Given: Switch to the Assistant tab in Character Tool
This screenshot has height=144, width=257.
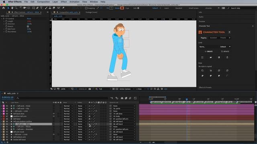Looking at the screenshot, I should click(x=213, y=38).
